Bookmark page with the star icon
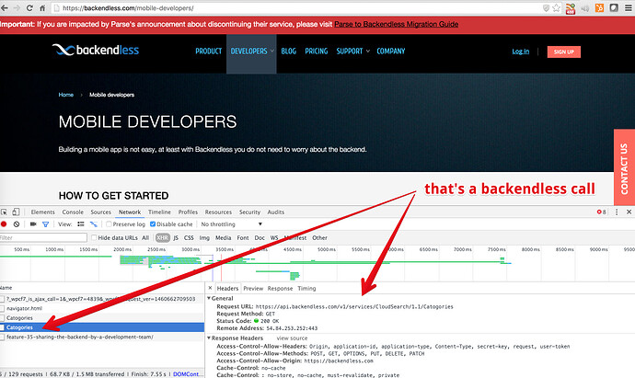Image resolution: width=635 pixels, height=378 pixels. [557, 8]
